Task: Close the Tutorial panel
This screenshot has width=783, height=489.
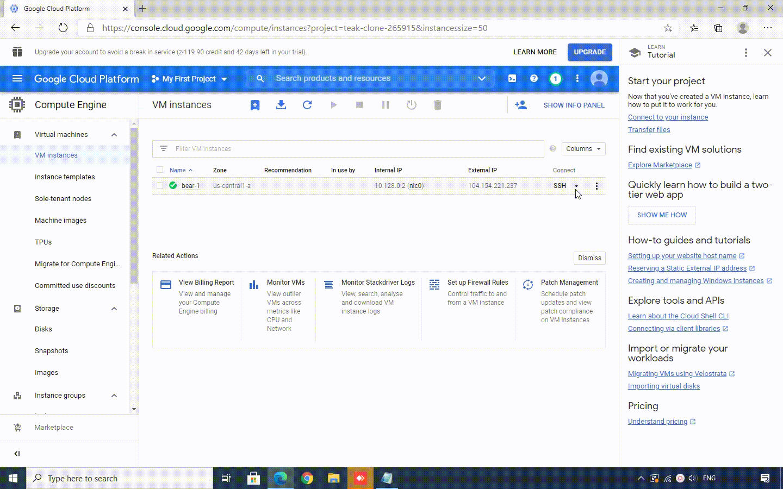Action: pos(768,52)
